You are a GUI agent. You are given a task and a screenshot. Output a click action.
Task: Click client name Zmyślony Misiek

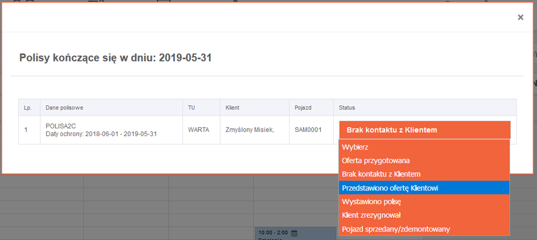click(250, 130)
